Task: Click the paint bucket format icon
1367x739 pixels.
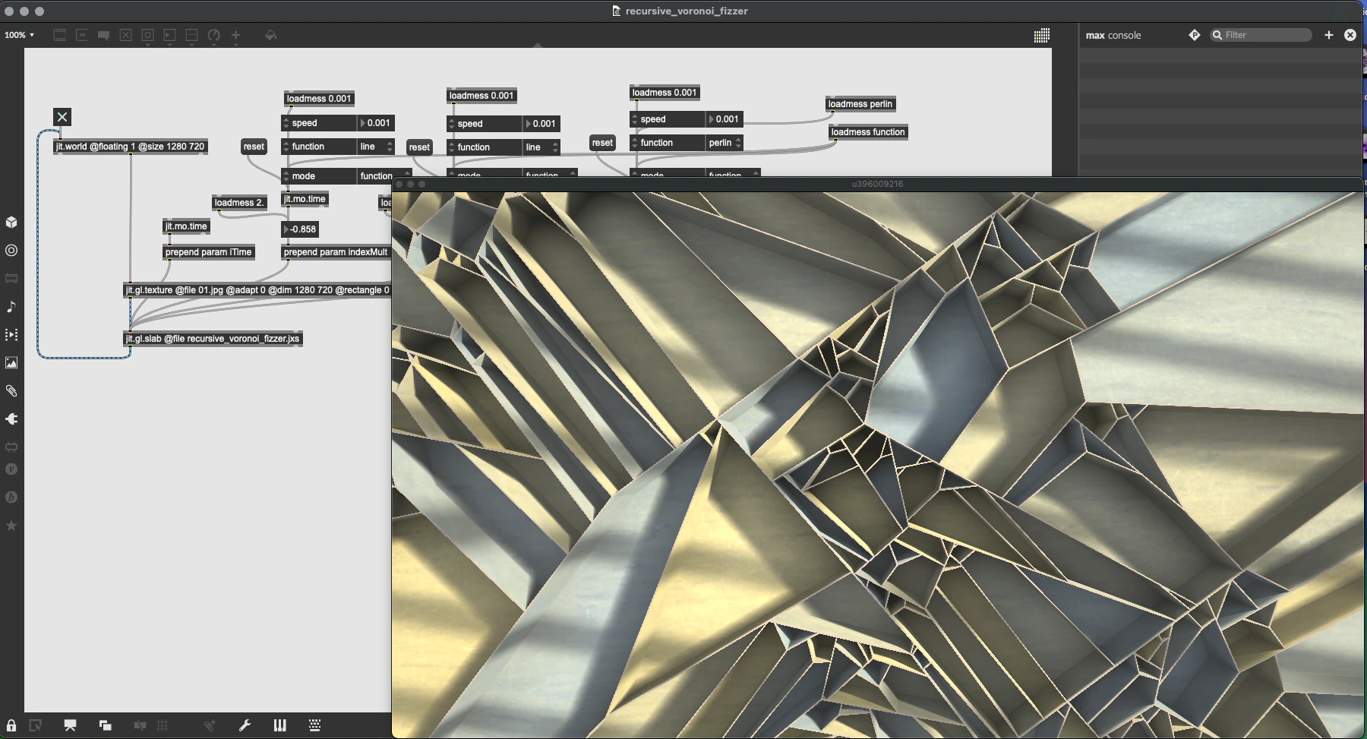Action: pos(270,35)
